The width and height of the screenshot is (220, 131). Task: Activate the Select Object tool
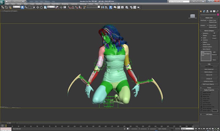click(22, 7)
